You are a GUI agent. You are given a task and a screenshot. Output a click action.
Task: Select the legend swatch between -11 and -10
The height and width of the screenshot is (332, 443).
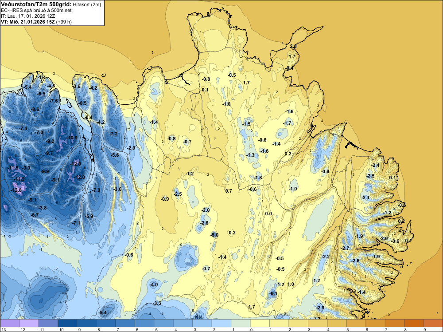click(48, 323)
